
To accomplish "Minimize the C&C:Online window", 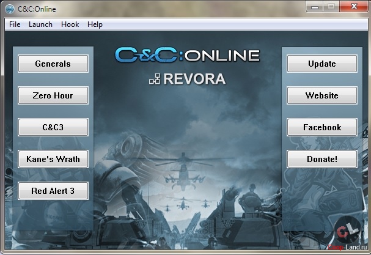I will (314, 6).
